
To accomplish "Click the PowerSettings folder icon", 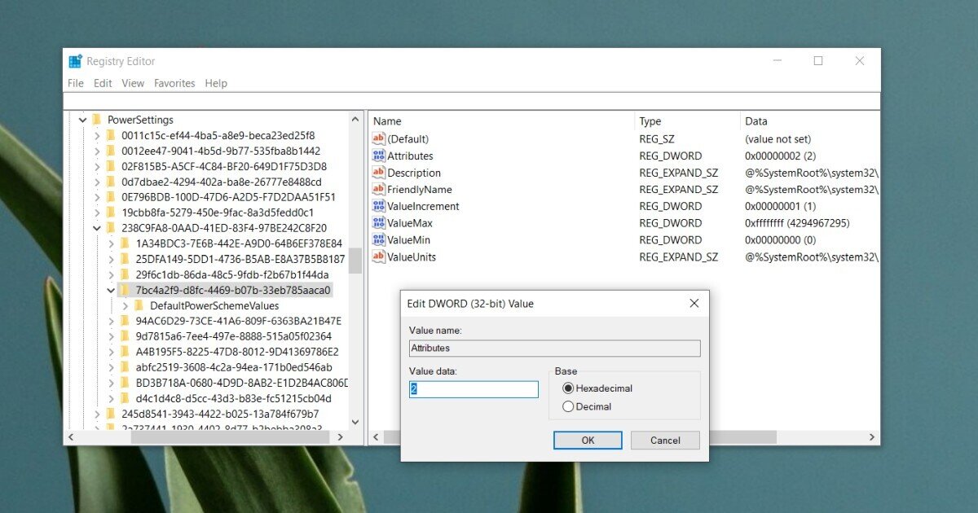I will pos(96,120).
